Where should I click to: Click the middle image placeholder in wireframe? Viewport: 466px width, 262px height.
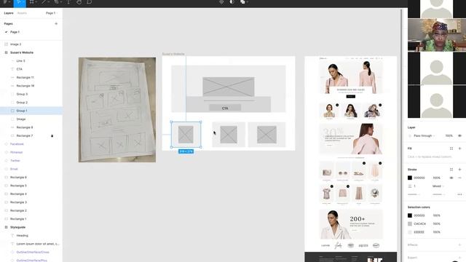point(229,135)
